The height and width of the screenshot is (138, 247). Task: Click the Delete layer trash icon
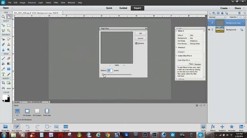[x=239, y=13]
